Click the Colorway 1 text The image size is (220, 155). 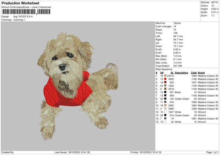coord(18,19)
